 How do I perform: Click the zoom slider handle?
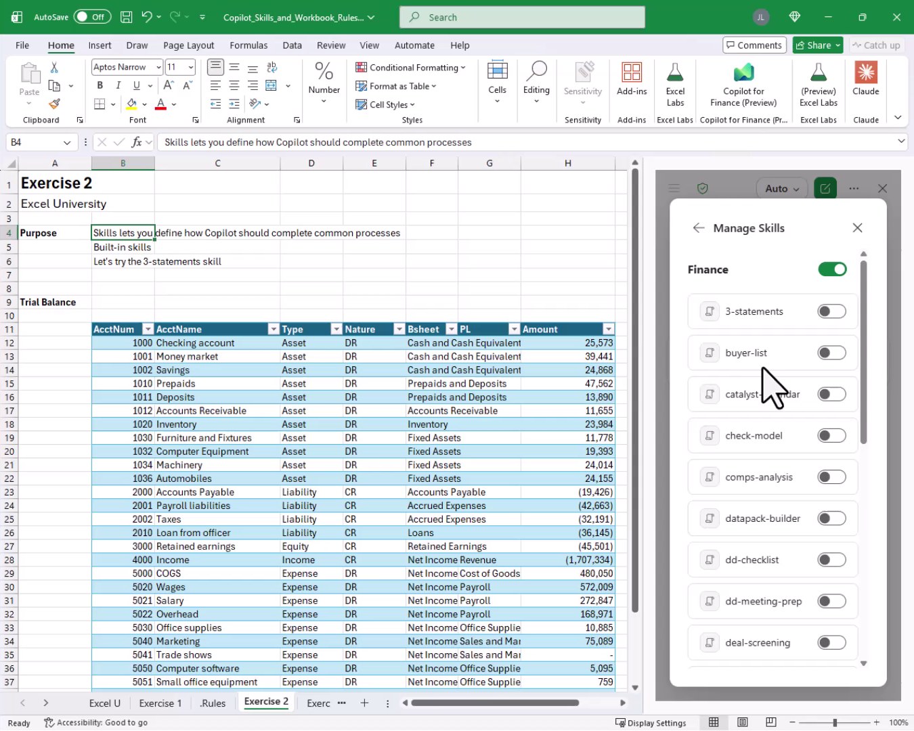pos(835,722)
